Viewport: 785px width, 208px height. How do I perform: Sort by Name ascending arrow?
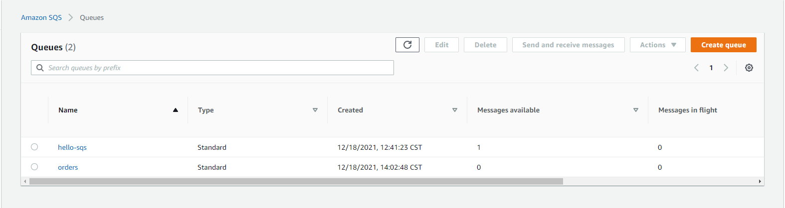tap(176, 110)
